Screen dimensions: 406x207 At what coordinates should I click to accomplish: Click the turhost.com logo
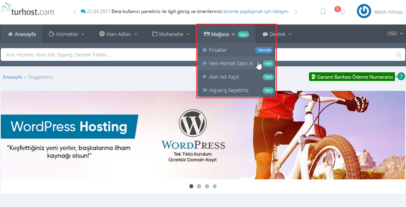(x=28, y=11)
